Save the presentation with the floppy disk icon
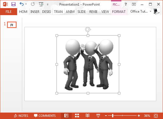Image resolution: width=163 pixels, height=119 pixels. pos(13,4)
